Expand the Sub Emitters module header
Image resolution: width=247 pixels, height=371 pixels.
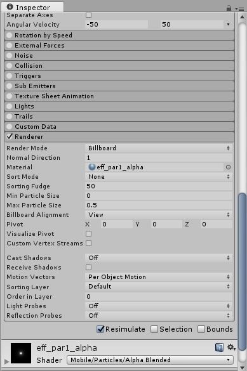tap(119, 86)
